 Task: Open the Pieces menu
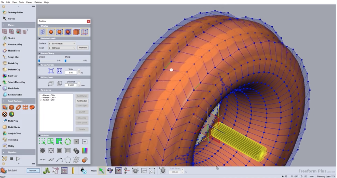[x=29, y=2]
